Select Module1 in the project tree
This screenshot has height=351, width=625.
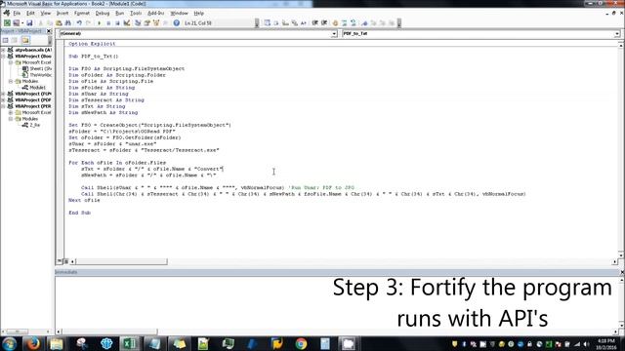pyautogui.click(x=37, y=88)
